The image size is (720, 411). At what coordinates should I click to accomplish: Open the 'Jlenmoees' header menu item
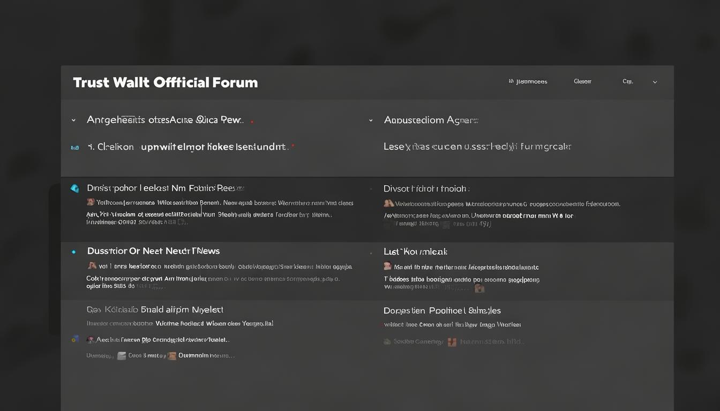pos(528,82)
